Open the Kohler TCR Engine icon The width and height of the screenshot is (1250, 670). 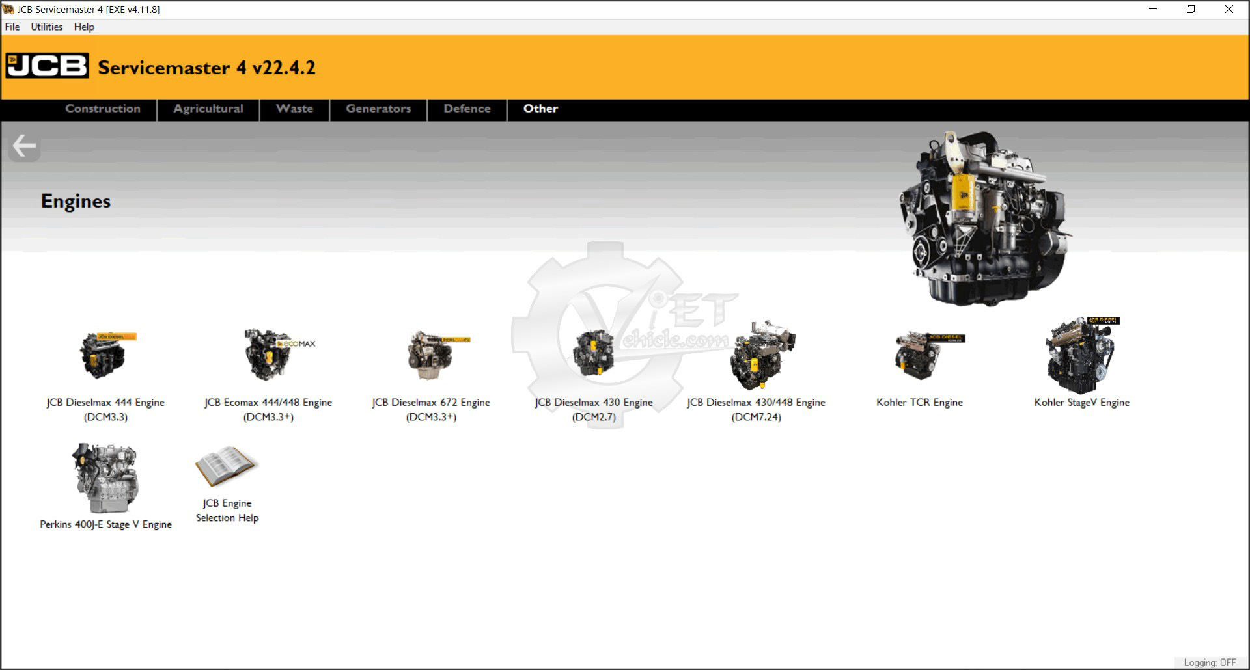click(919, 356)
